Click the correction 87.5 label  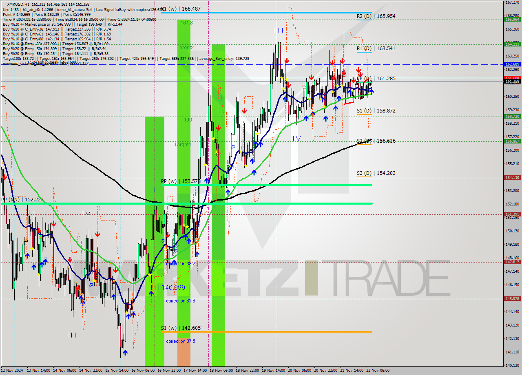(181, 341)
